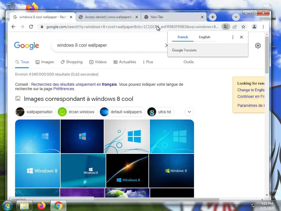The height and width of the screenshot is (211, 281).
Task: Click the Chrome taskbar icon
Action: [x=58, y=206]
